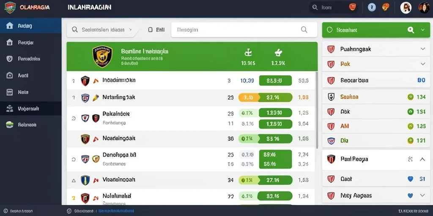The width and height of the screenshot is (433, 216).
Task: Select the Rendar sidebar item
Action: 30,43
